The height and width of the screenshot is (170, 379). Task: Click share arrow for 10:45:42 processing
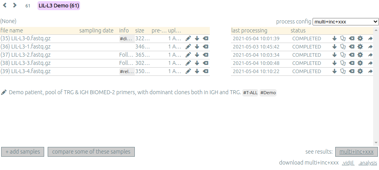[x=370, y=47]
